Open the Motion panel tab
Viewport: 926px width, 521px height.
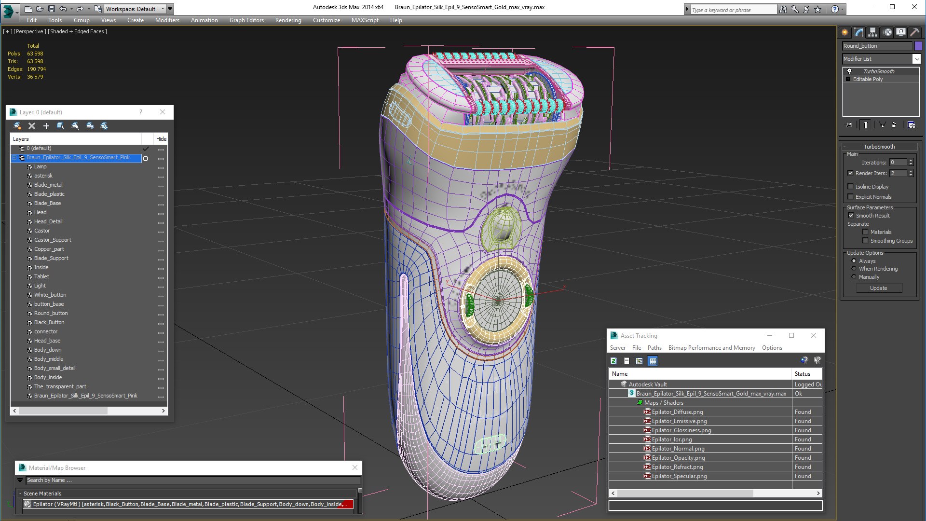click(x=887, y=32)
